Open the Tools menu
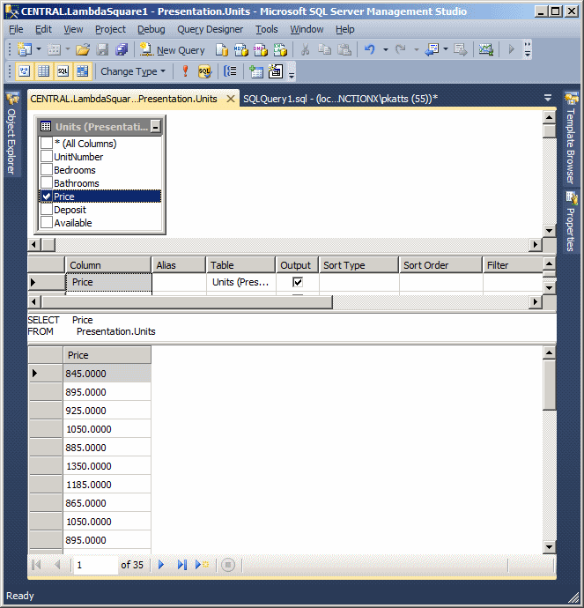584x608 pixels. point(266,29)
